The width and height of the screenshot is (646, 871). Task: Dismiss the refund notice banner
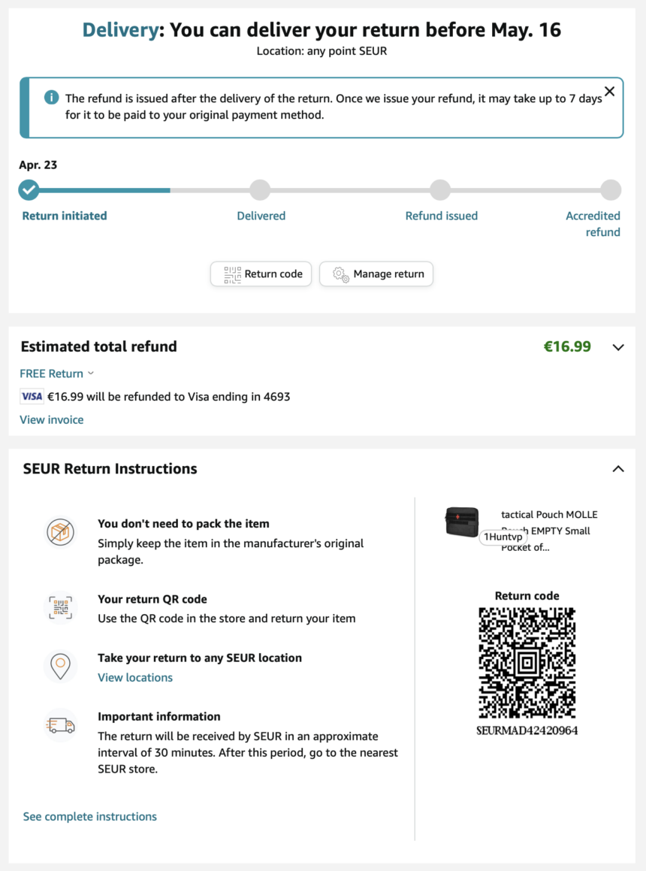coord(609,92)
